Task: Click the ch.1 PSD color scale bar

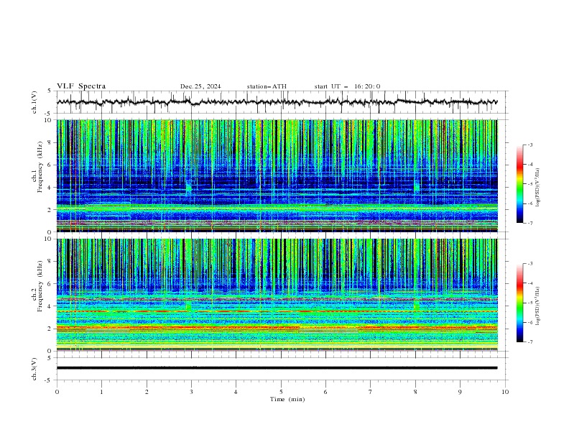Action: pyautogui.click(x=520, y=184)
